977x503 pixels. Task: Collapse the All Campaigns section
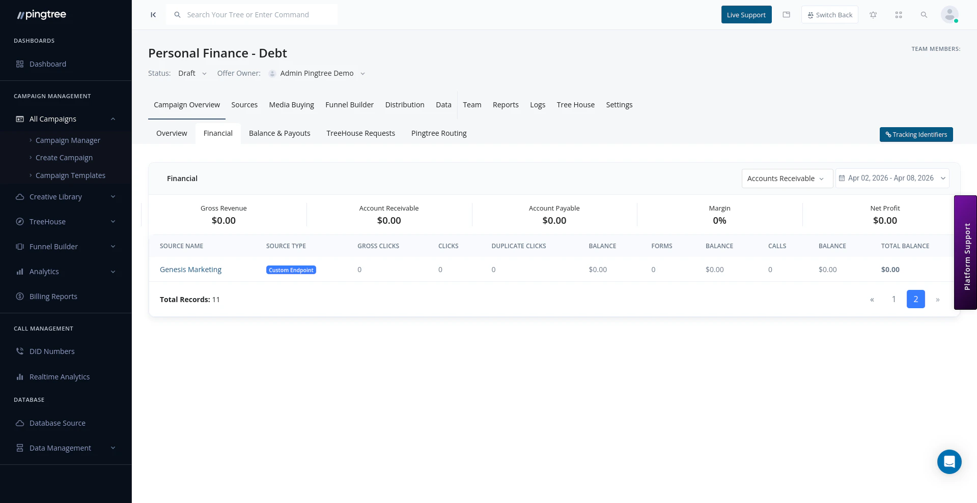tap(113, 119)
